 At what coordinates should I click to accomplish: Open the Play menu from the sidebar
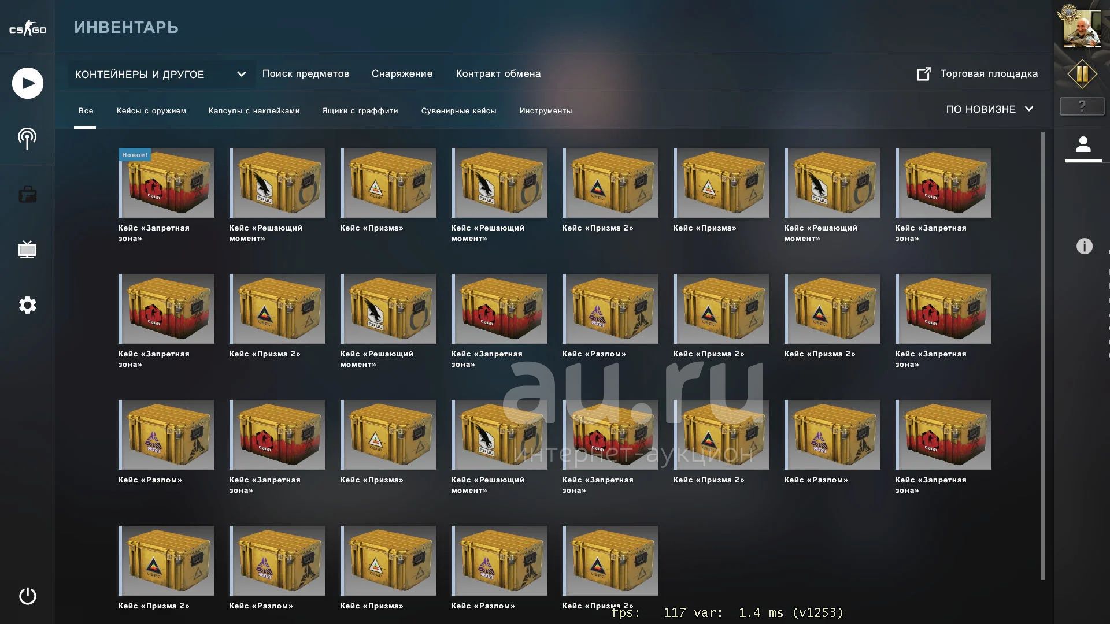coord(28,83)
